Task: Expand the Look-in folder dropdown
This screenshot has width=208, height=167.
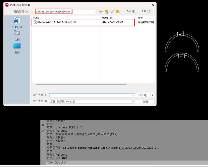Action: [95, 12]
